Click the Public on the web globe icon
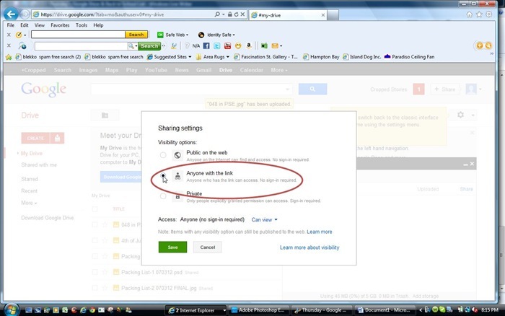 coord(177,155)
